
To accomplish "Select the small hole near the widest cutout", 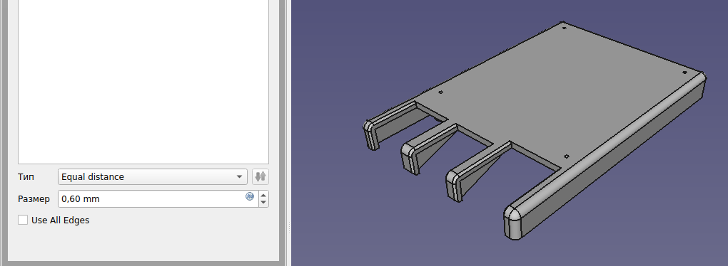I will click(x=567, y=156).
